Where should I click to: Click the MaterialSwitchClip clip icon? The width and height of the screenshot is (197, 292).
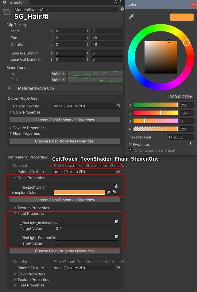(x=7, y=12)
